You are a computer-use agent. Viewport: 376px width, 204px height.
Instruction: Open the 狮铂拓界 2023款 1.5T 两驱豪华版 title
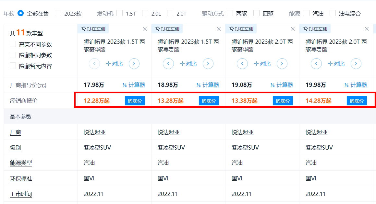click(115, 46)
